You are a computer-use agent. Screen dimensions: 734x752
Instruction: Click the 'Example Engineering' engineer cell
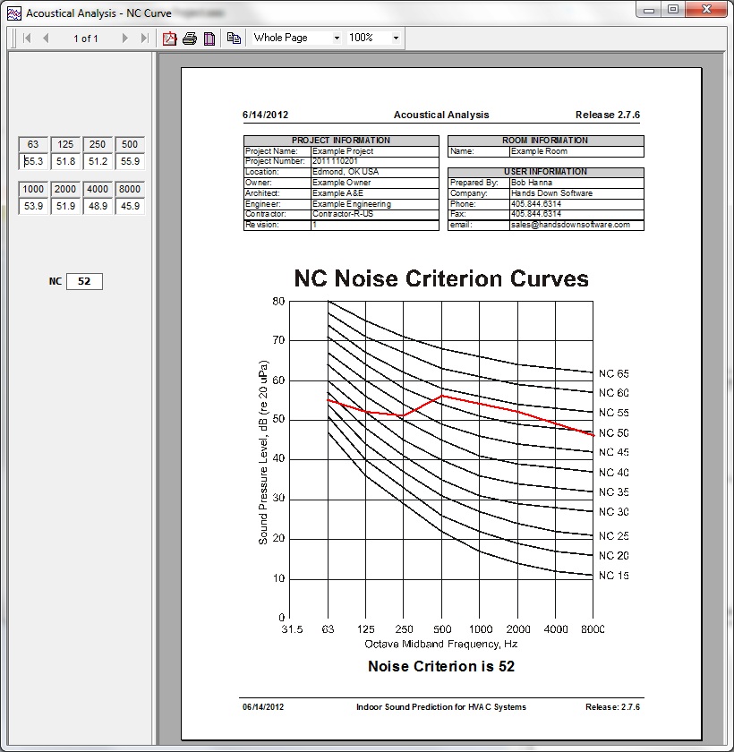pyautogui.click(x=375, y=204)
